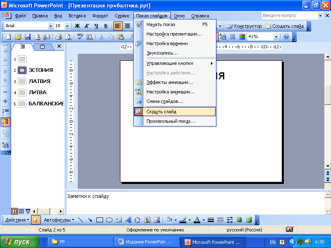Image resolution: width=331 pixels, height=248 pixels.
Task: Open the 41% zoom dropdown
Action: [x=276, y=37]
